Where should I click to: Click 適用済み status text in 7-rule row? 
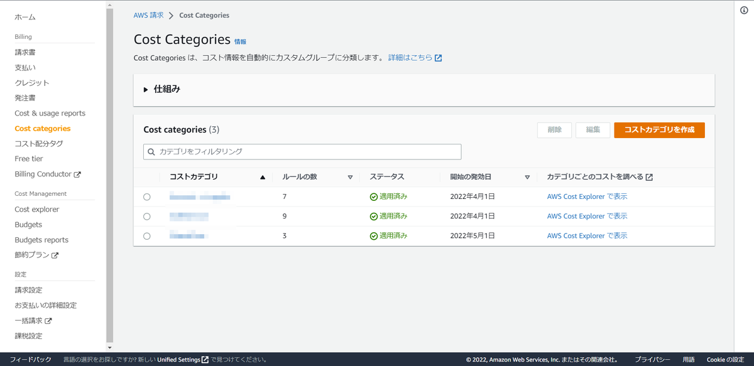tap(393, 196)
